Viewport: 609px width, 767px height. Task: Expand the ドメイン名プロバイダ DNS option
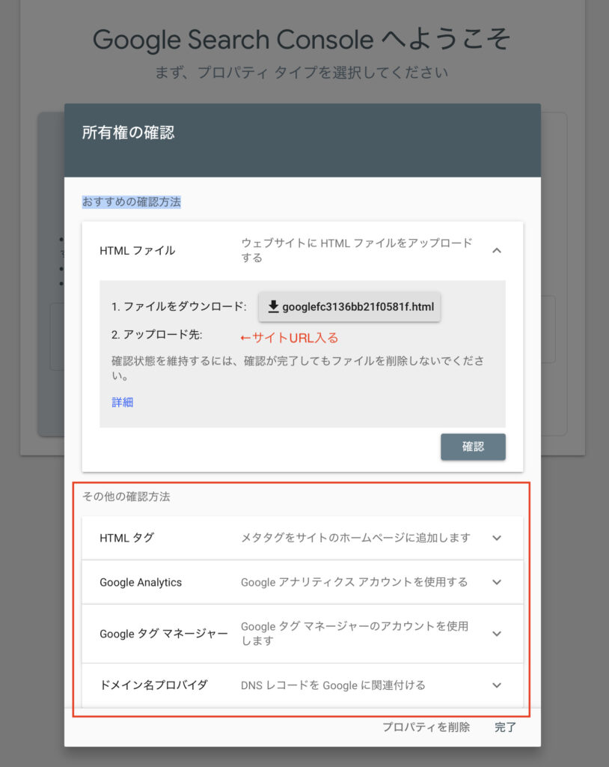(497, 685)
